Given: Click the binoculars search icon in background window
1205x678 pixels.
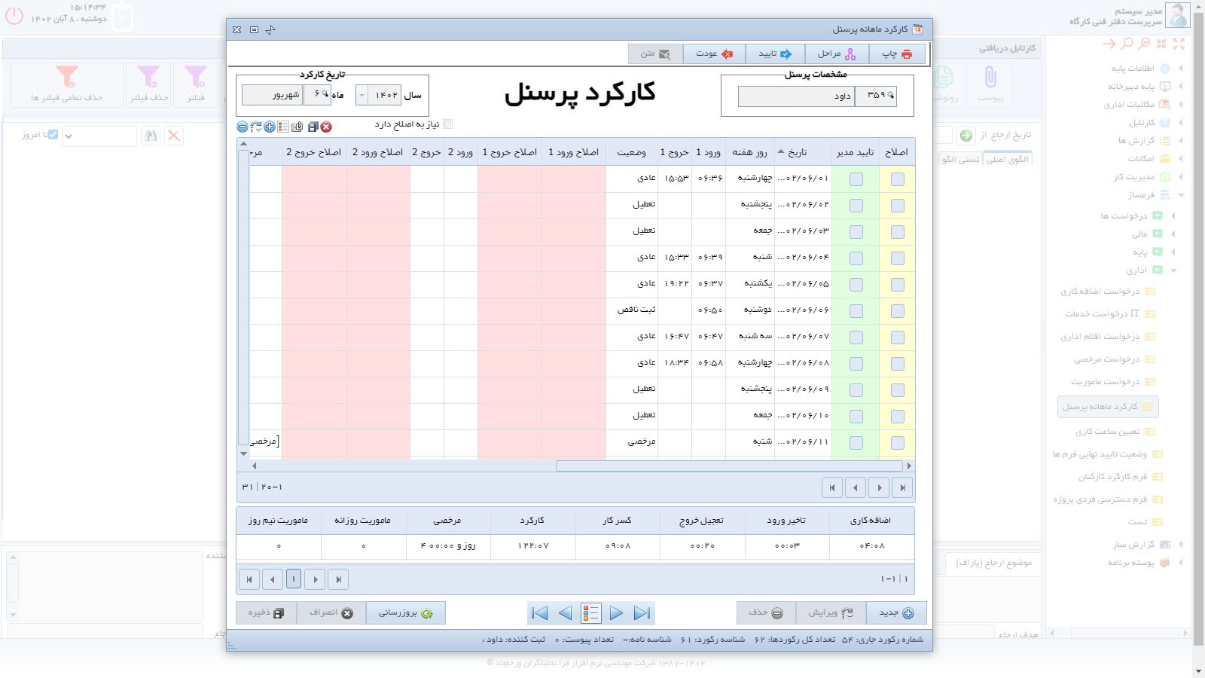Looking at the screenshot, I should [x=151, y=136].
